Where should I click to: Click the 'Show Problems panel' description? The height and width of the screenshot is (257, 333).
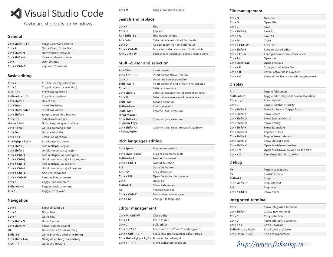pos(56,226)
